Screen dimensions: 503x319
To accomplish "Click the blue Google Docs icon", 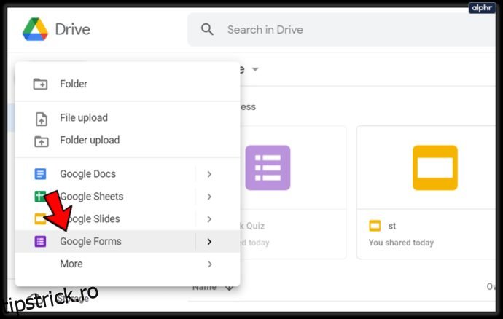I will [40, 174].
